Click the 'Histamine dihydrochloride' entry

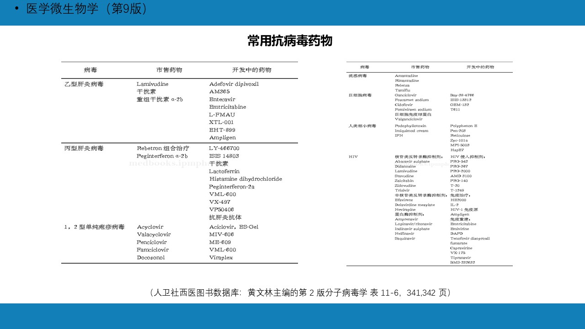(x=245, y=179)
